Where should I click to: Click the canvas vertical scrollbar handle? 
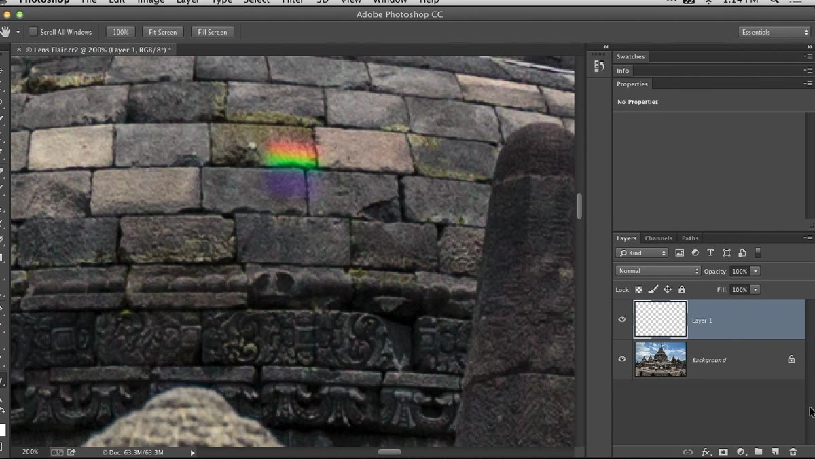click(x=579, y=206)
